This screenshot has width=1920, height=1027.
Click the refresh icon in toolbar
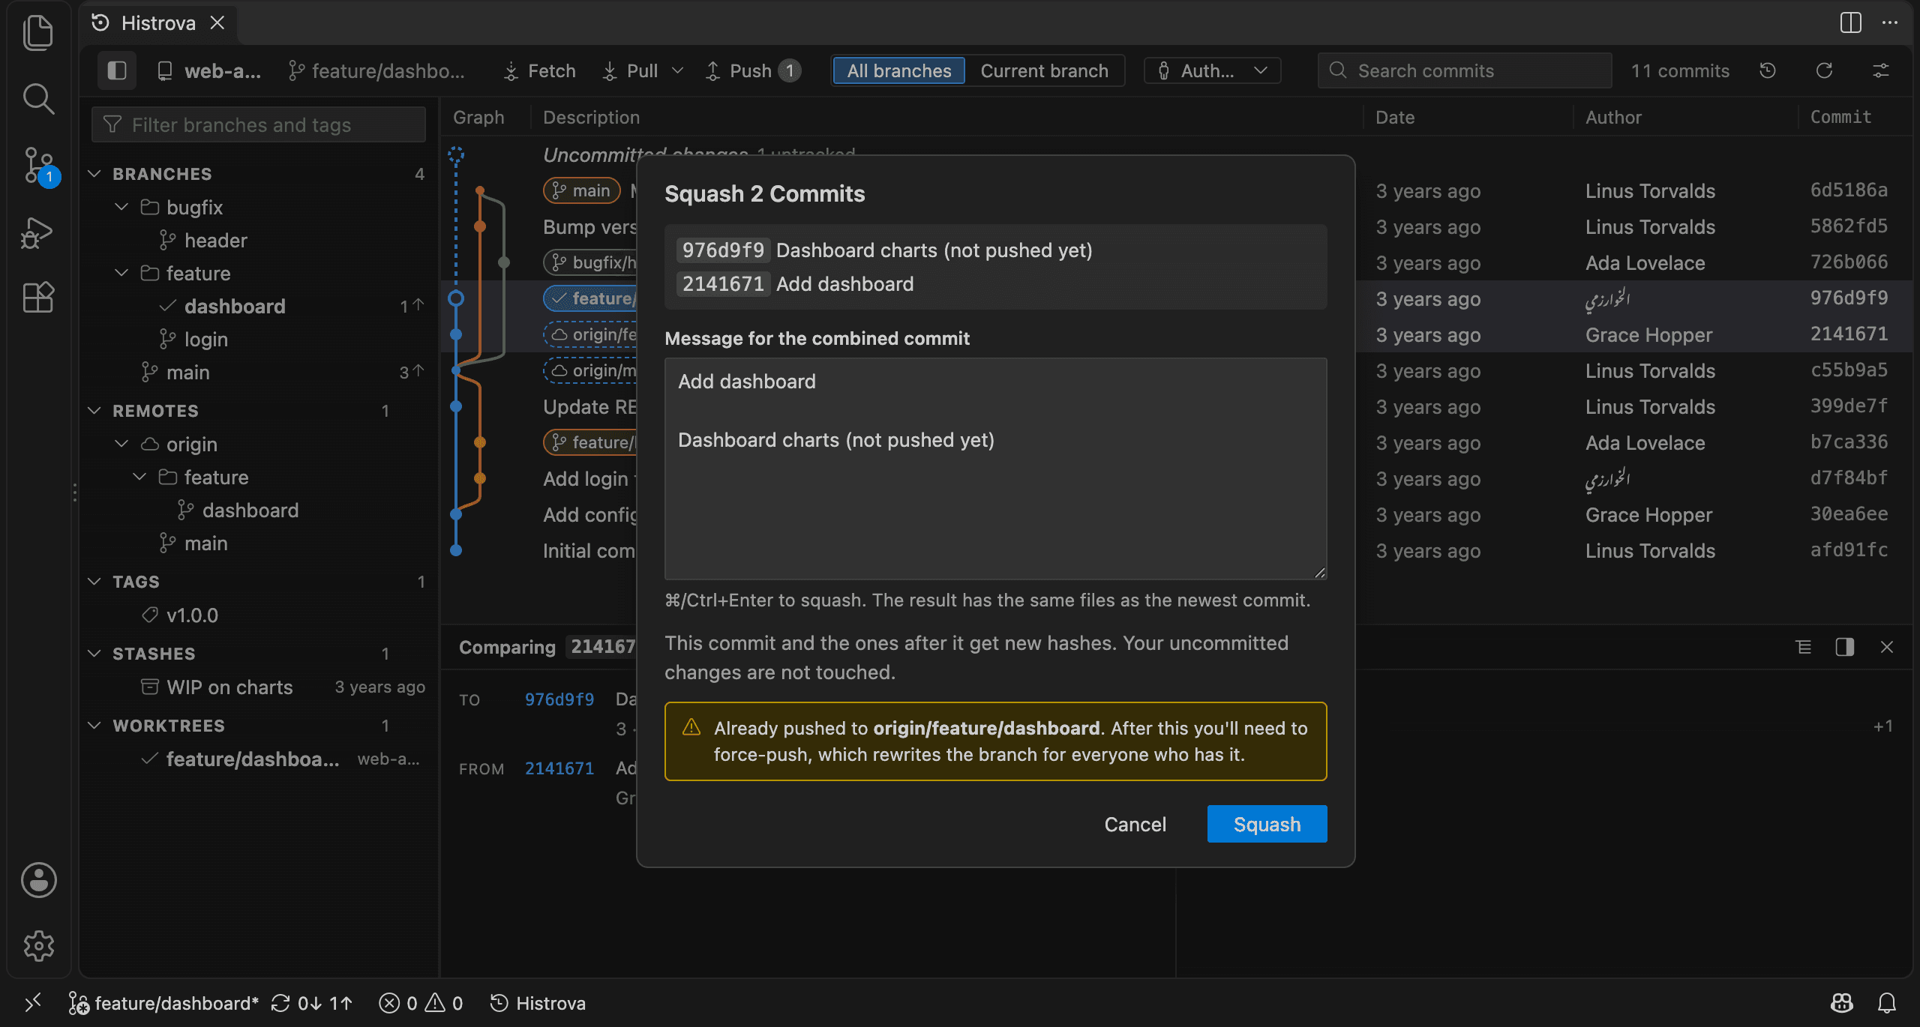coord(1825,71)
